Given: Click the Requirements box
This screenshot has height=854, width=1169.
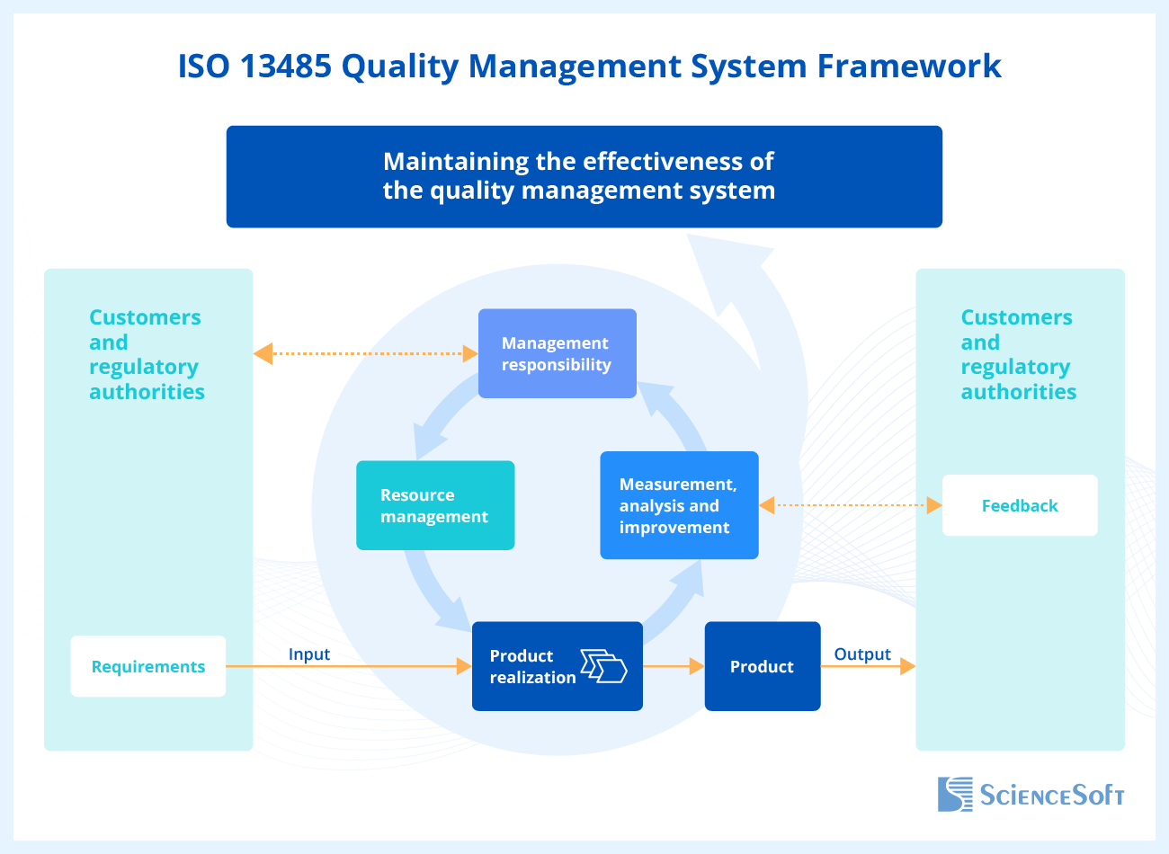Looking at the screenshot, I should (x=148, y=666).
